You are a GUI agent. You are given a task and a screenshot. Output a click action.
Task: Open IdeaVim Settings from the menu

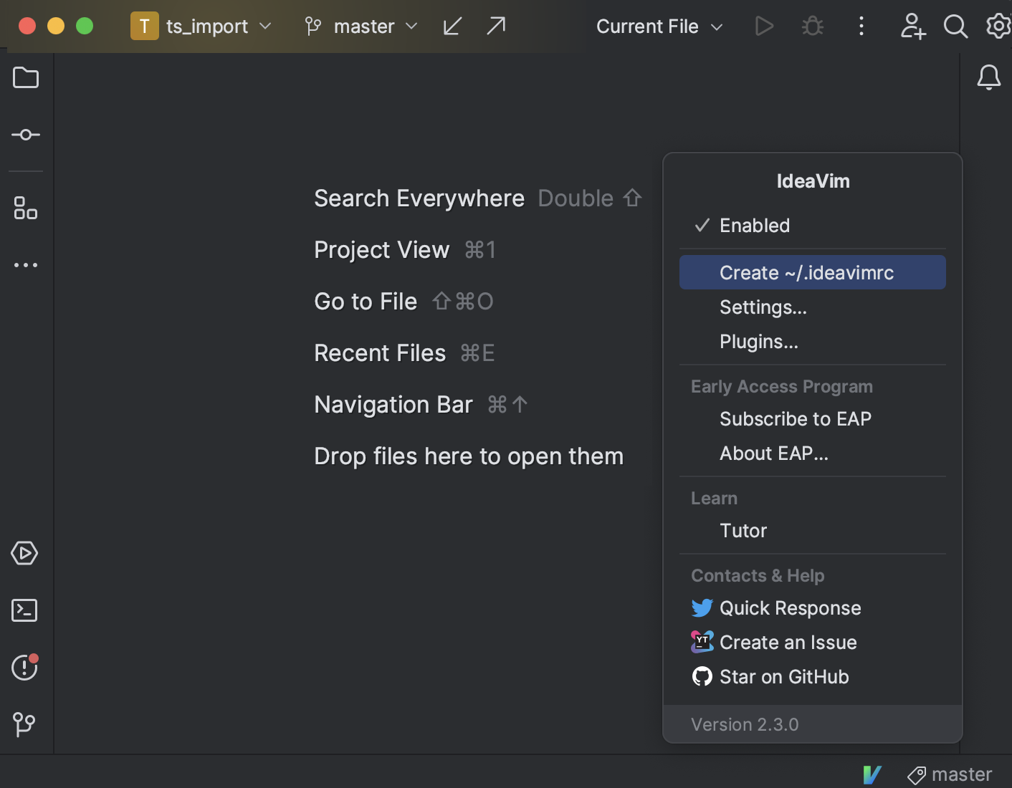(763, 307)
